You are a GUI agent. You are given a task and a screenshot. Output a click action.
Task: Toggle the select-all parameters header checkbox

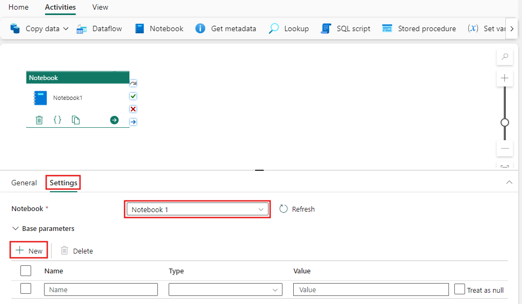point(26,271)
